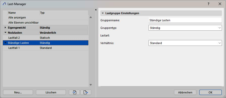
Task: Collapse the Nutzlasten load group
Action: pos(6,33)
